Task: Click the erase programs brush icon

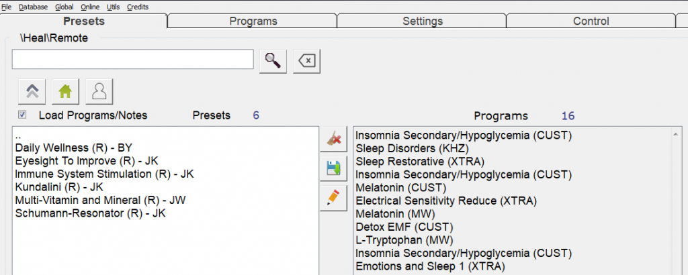Action: 333,139
